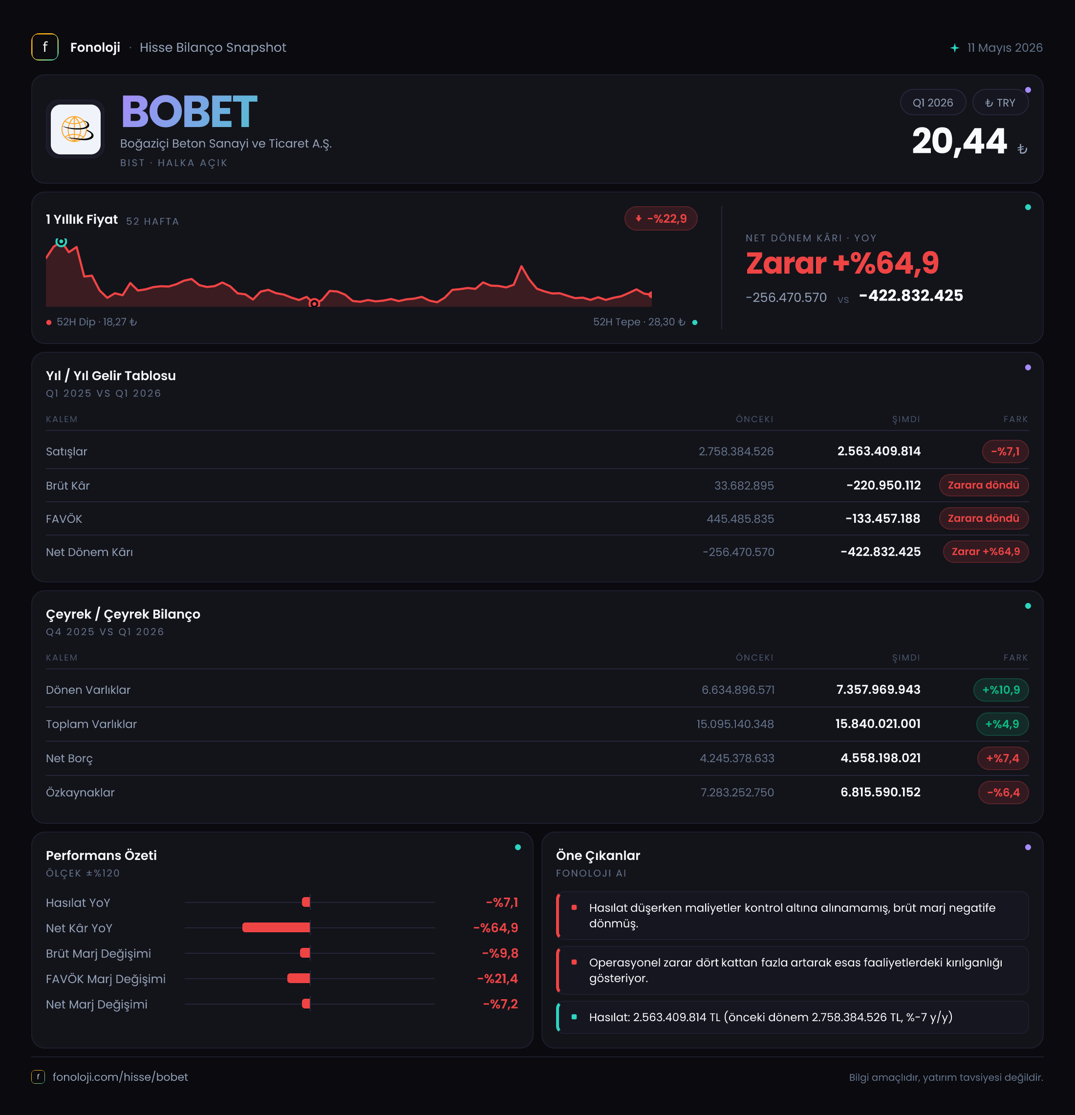Image resolution: width=1075 pixels, height=1115 pixels.
Task: Click the -%22,9 yearly change badge
Action: (661, 218)
